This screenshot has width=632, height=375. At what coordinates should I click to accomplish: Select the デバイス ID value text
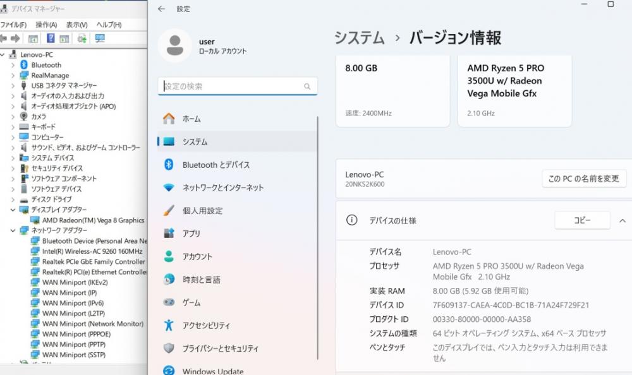tap(511, 306)
